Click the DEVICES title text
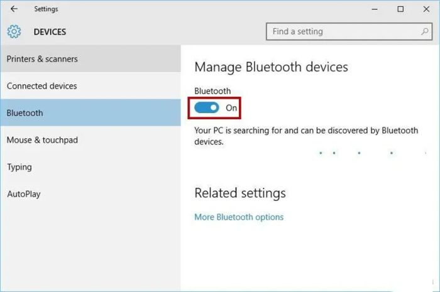 [50, 32]
